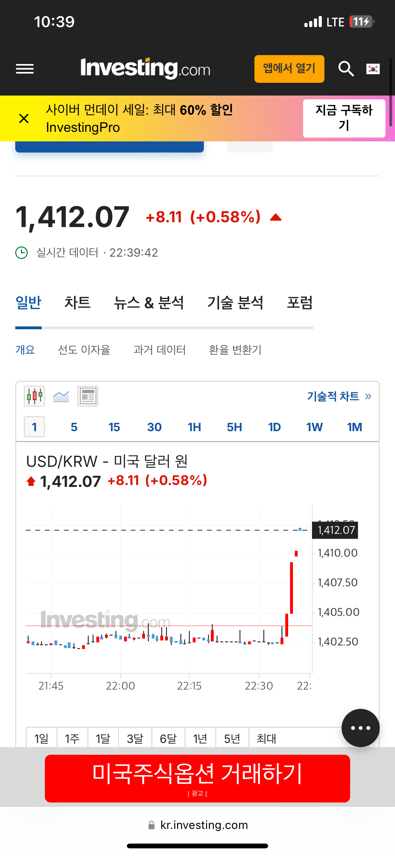Screen dimensions: 395x856
Task: Open the Korean flag edition selector
Action: point(373,69)
